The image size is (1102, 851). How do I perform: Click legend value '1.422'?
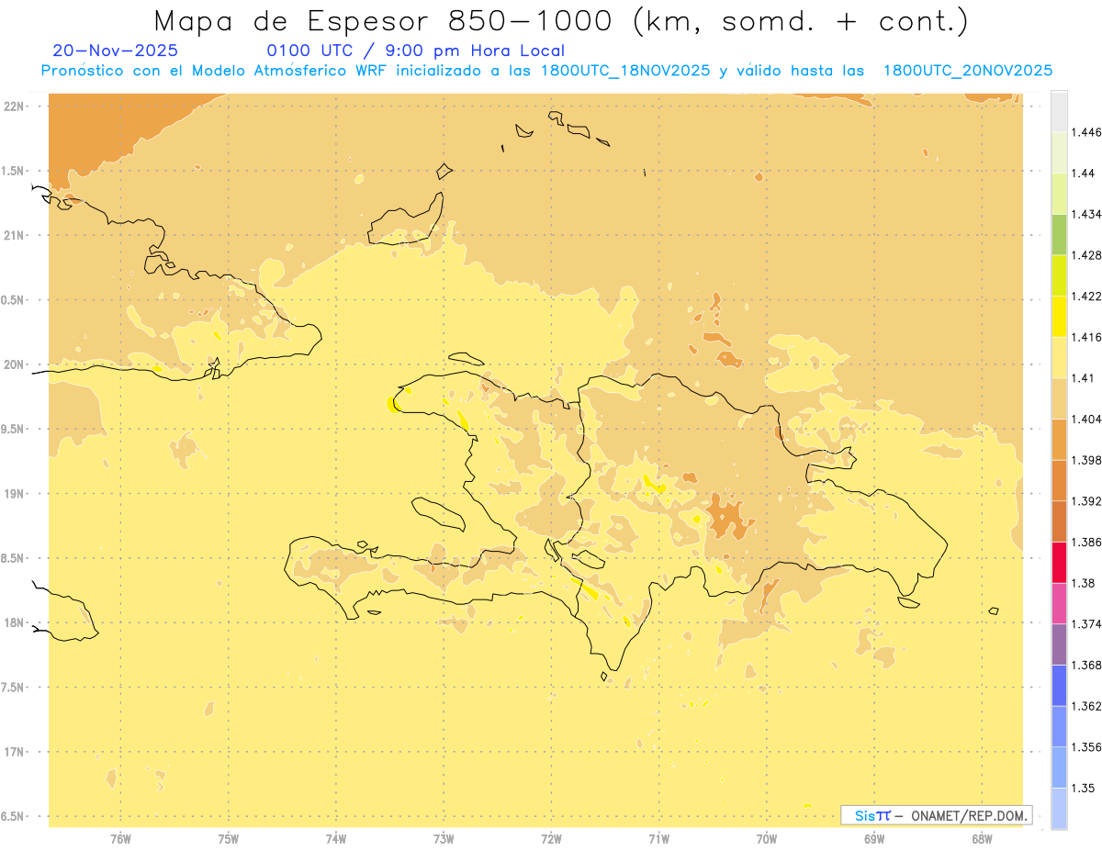click(1085, 296)
